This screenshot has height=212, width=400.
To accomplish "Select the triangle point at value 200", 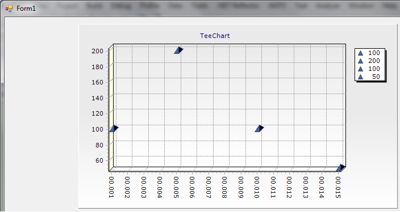I will [x=178, y=50].
